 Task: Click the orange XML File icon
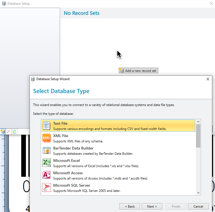(x=47, y=138)
